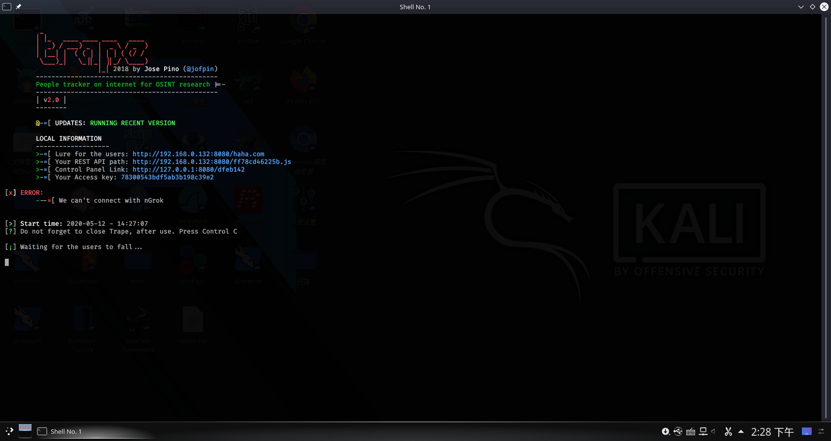Open REST API path link ending ff78cd46225b.js
This screenshot has width=831, height=441.
click(x=212, y=162)
